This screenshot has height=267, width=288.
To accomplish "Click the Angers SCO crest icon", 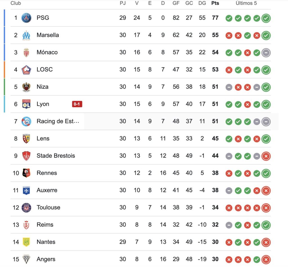I will (26, 259).
